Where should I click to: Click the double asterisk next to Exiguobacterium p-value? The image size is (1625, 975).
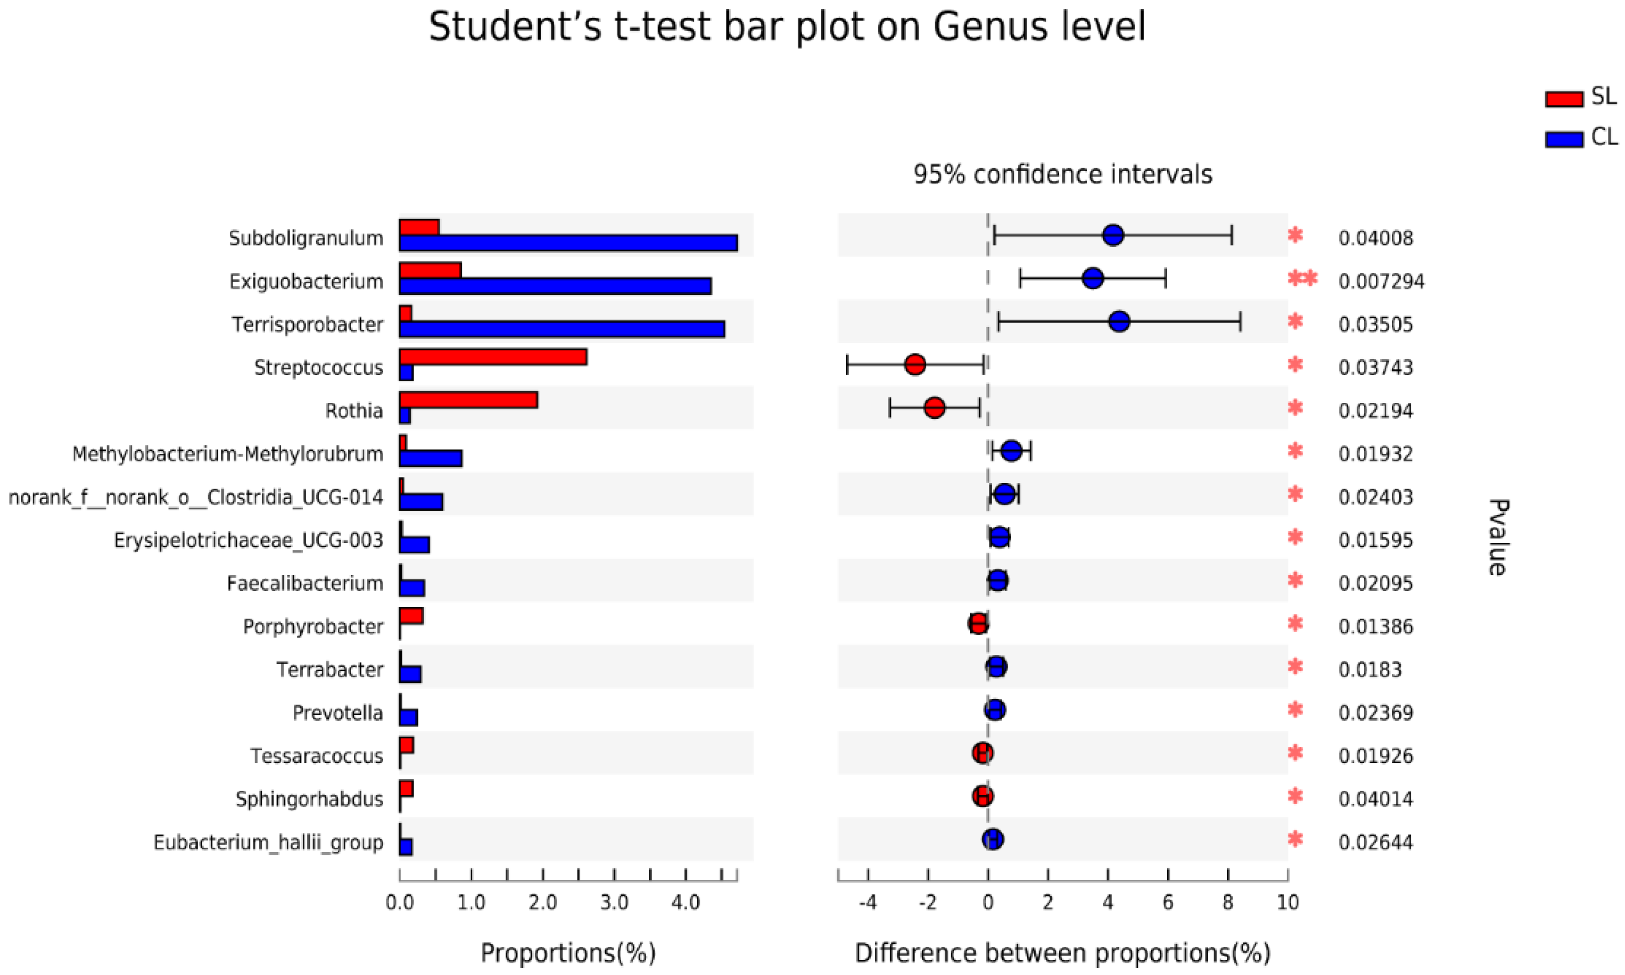pyautogui.click(x=1302, y=279)
